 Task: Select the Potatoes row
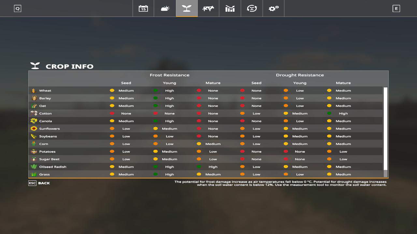pos(47,151)
